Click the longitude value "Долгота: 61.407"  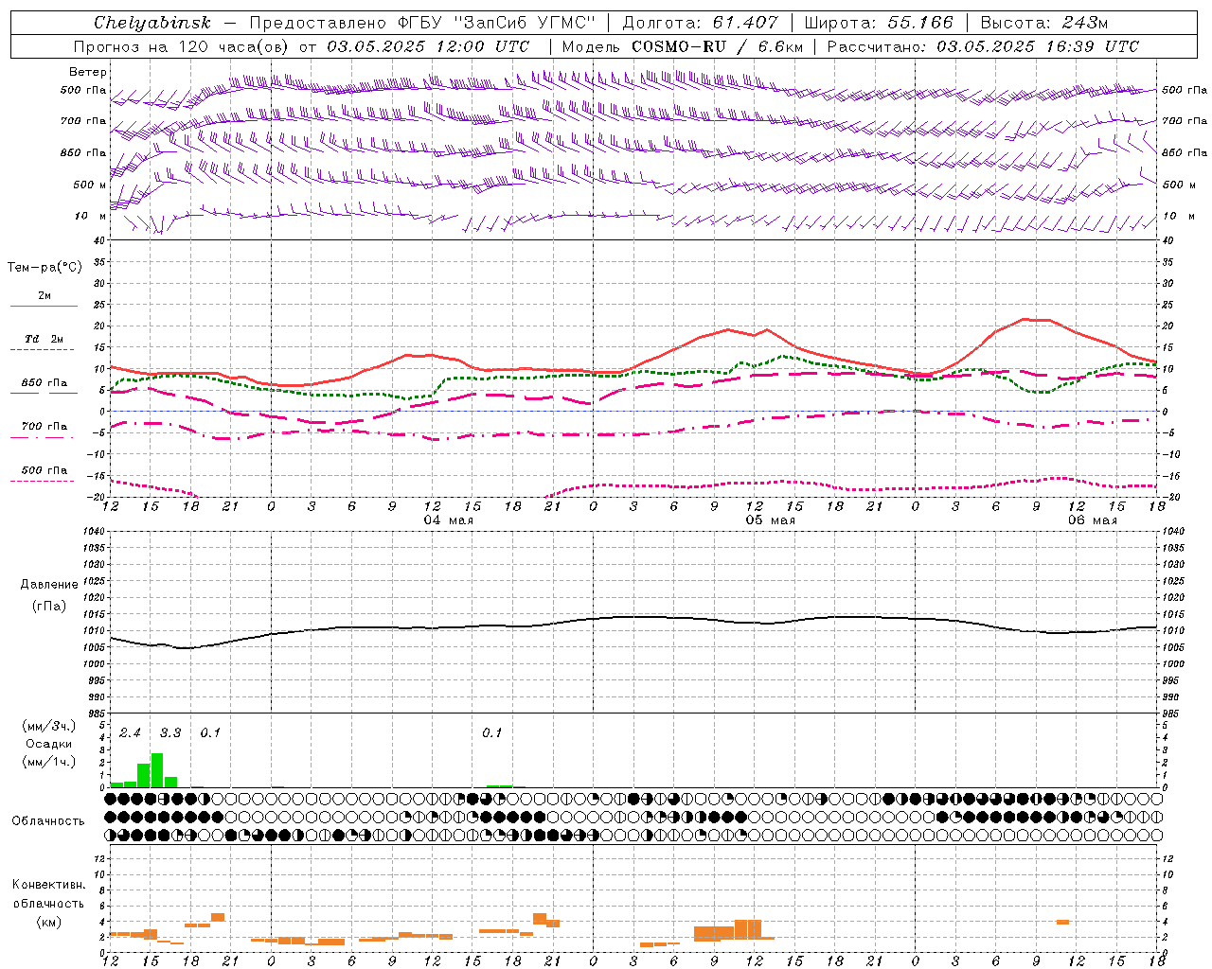700,23
